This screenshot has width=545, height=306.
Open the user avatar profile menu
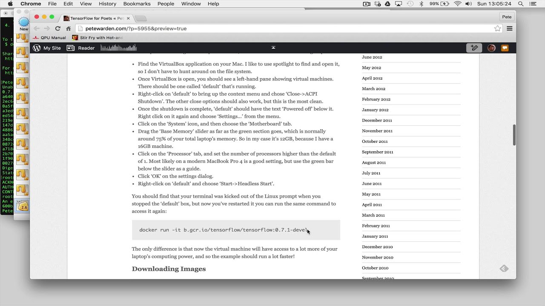[491, 48]
